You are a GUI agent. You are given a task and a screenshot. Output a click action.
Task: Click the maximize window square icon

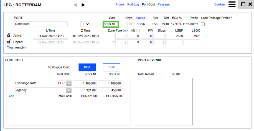pyautogui.click(x=243, y=4)
